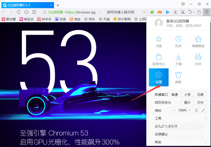The image size is (211, 147).
Task: Open a new tab with plus button
Action: (58, 5)
